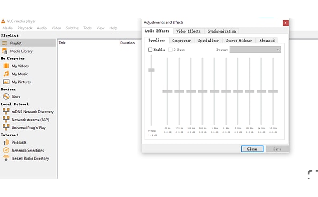This screenshot has height=197, width=318.
Task: Open the Audio menu
Action: (x=42, y=28)
